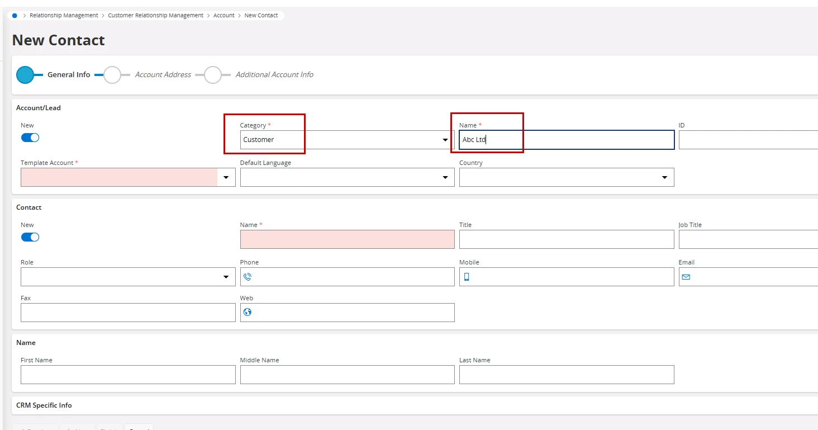The image size is (818, 430).
Task: Expand the Template Account dropdown
Action: [x=226, y=177]
